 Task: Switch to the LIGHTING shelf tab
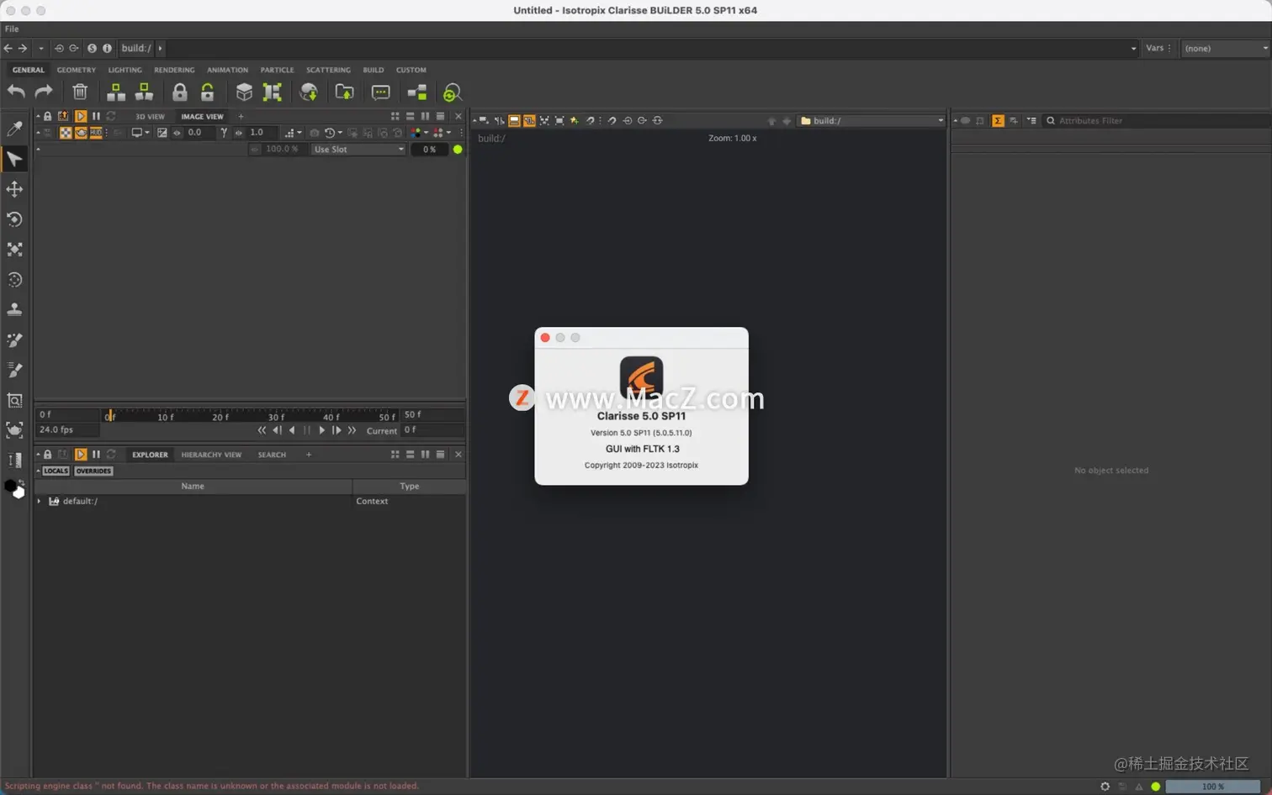pyautogui.click(x=125, y=70)
